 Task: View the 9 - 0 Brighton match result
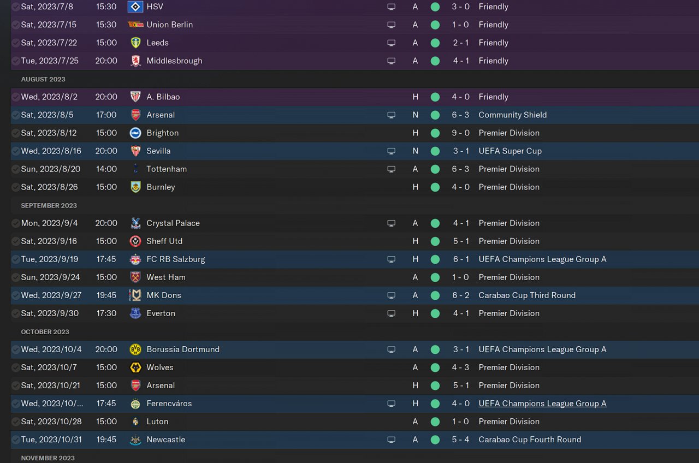pyautogui.click(x=461, y=133)
